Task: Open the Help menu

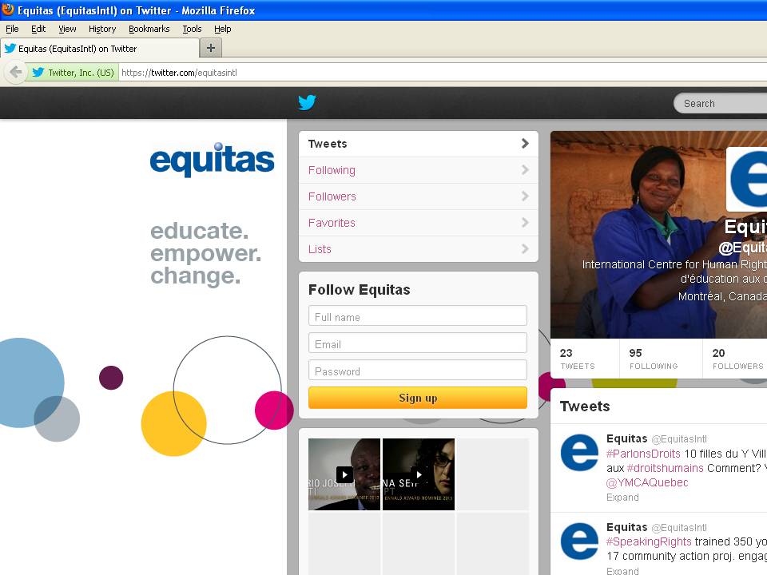Action: [223, 29]
